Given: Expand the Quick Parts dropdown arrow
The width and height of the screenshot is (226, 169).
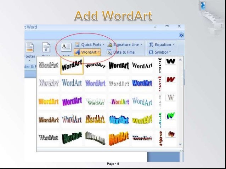Looking at the screenshot, I should pos(103,44).
